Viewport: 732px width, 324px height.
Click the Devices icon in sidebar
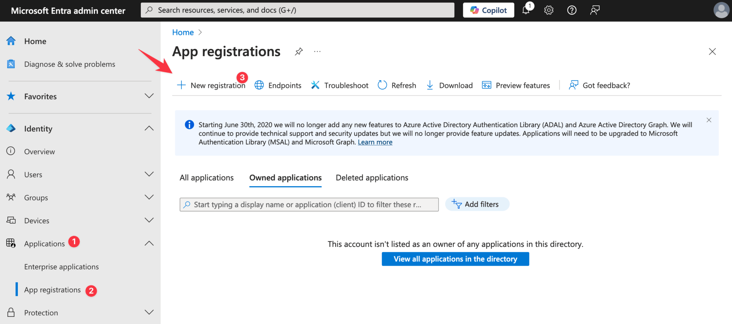click(11, 220)
